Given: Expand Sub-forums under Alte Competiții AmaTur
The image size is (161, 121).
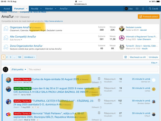Looking at the screenshot, I should click(16, 40).
